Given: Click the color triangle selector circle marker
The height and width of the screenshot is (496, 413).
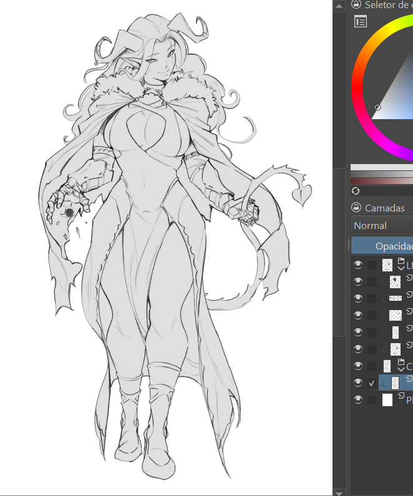Looking at the screenshot, I should pyautogui.click(x=377, y=107).
